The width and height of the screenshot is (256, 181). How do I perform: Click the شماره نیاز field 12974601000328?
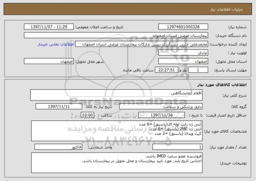tap(183, 27)
